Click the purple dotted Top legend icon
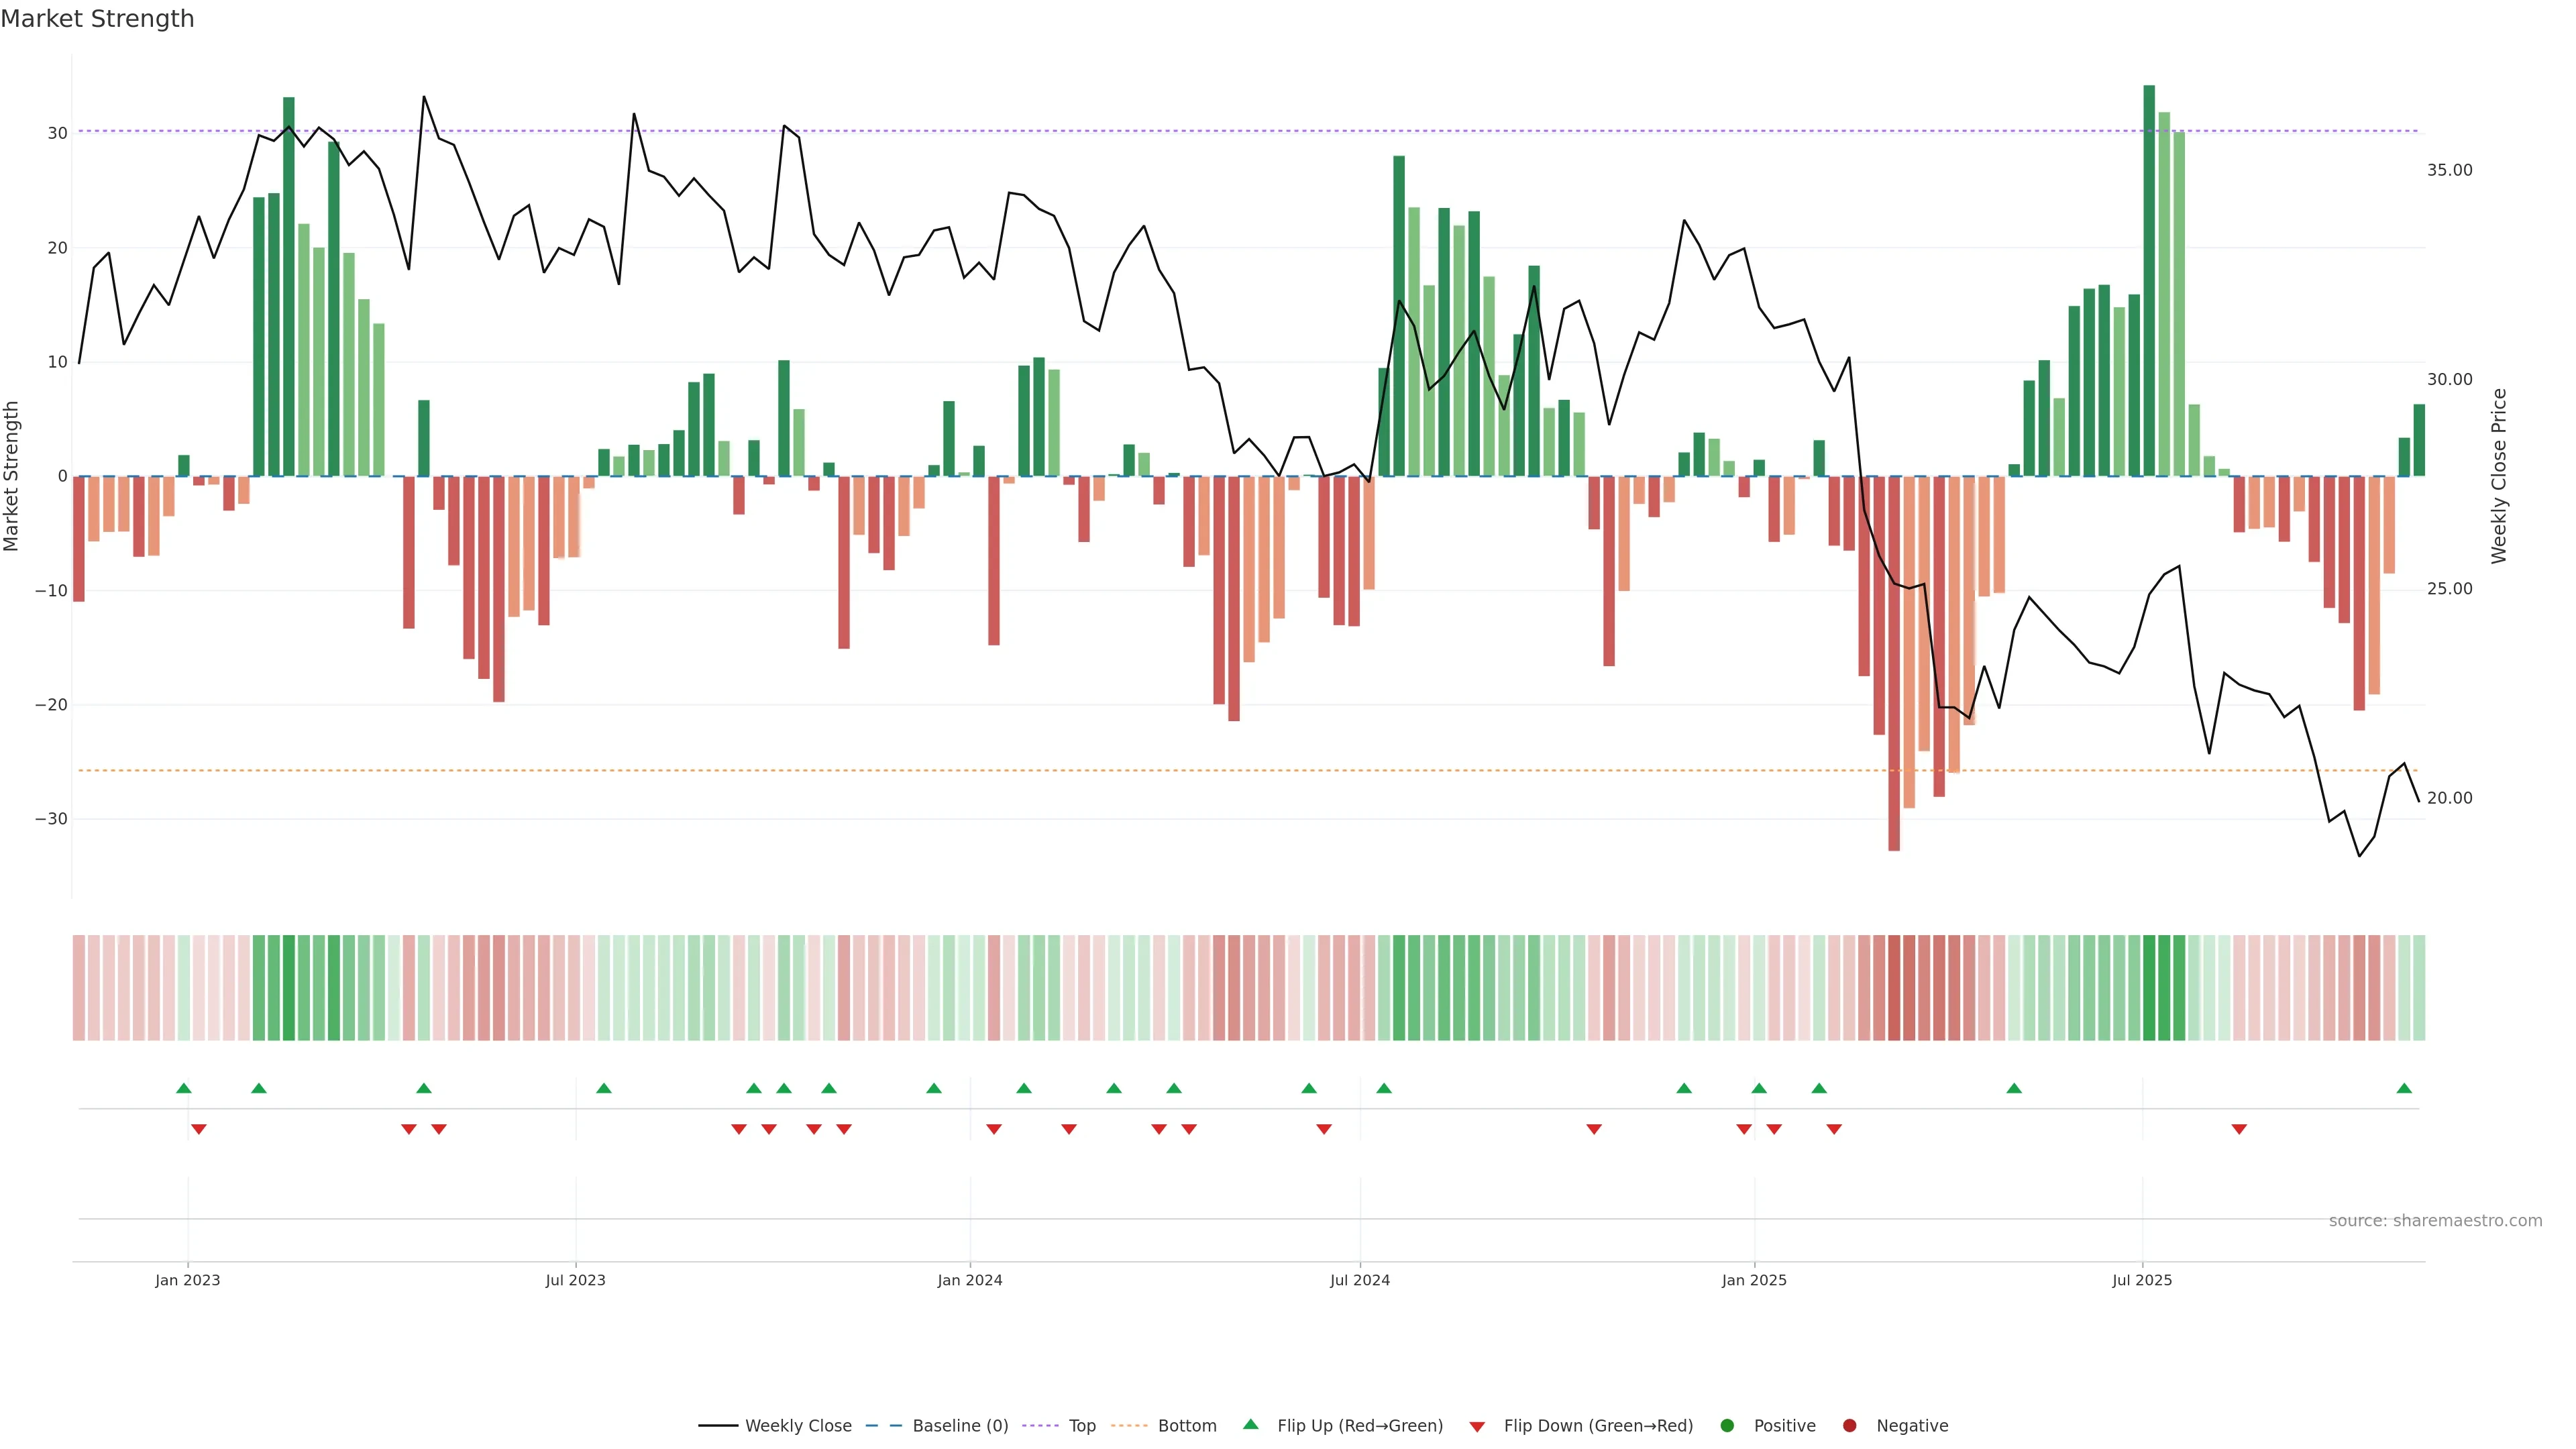 tap(1041, 1425)
